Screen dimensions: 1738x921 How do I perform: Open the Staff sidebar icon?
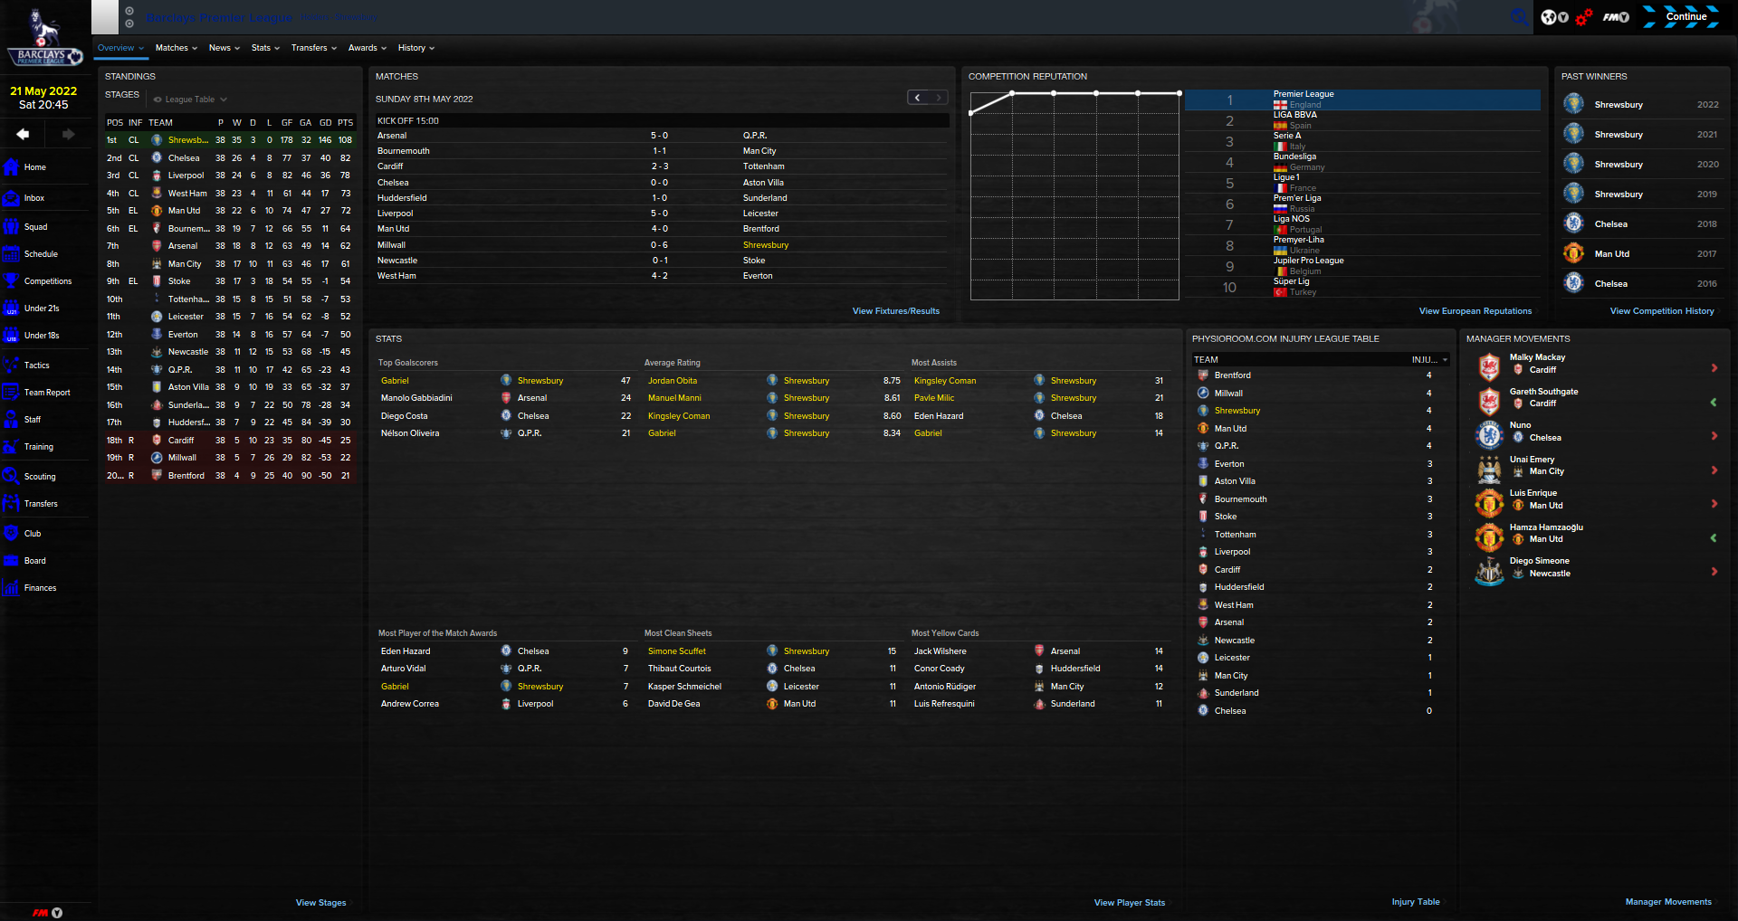11,419
